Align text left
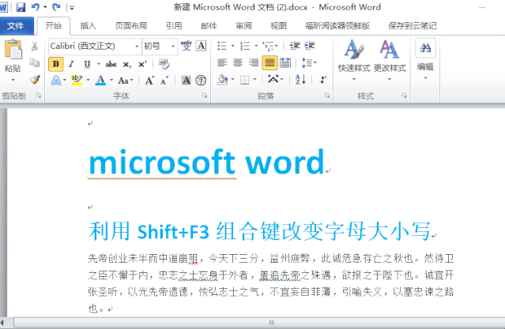Screen dimensions: 505x329 [x=222, y=62]
